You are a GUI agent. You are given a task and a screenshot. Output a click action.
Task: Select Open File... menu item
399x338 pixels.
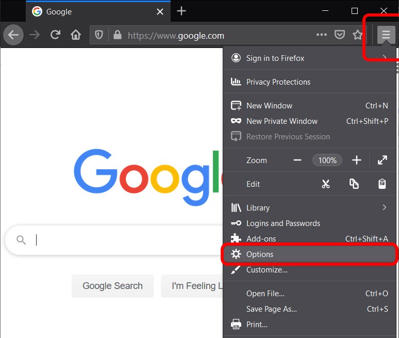tap(309, 294)
